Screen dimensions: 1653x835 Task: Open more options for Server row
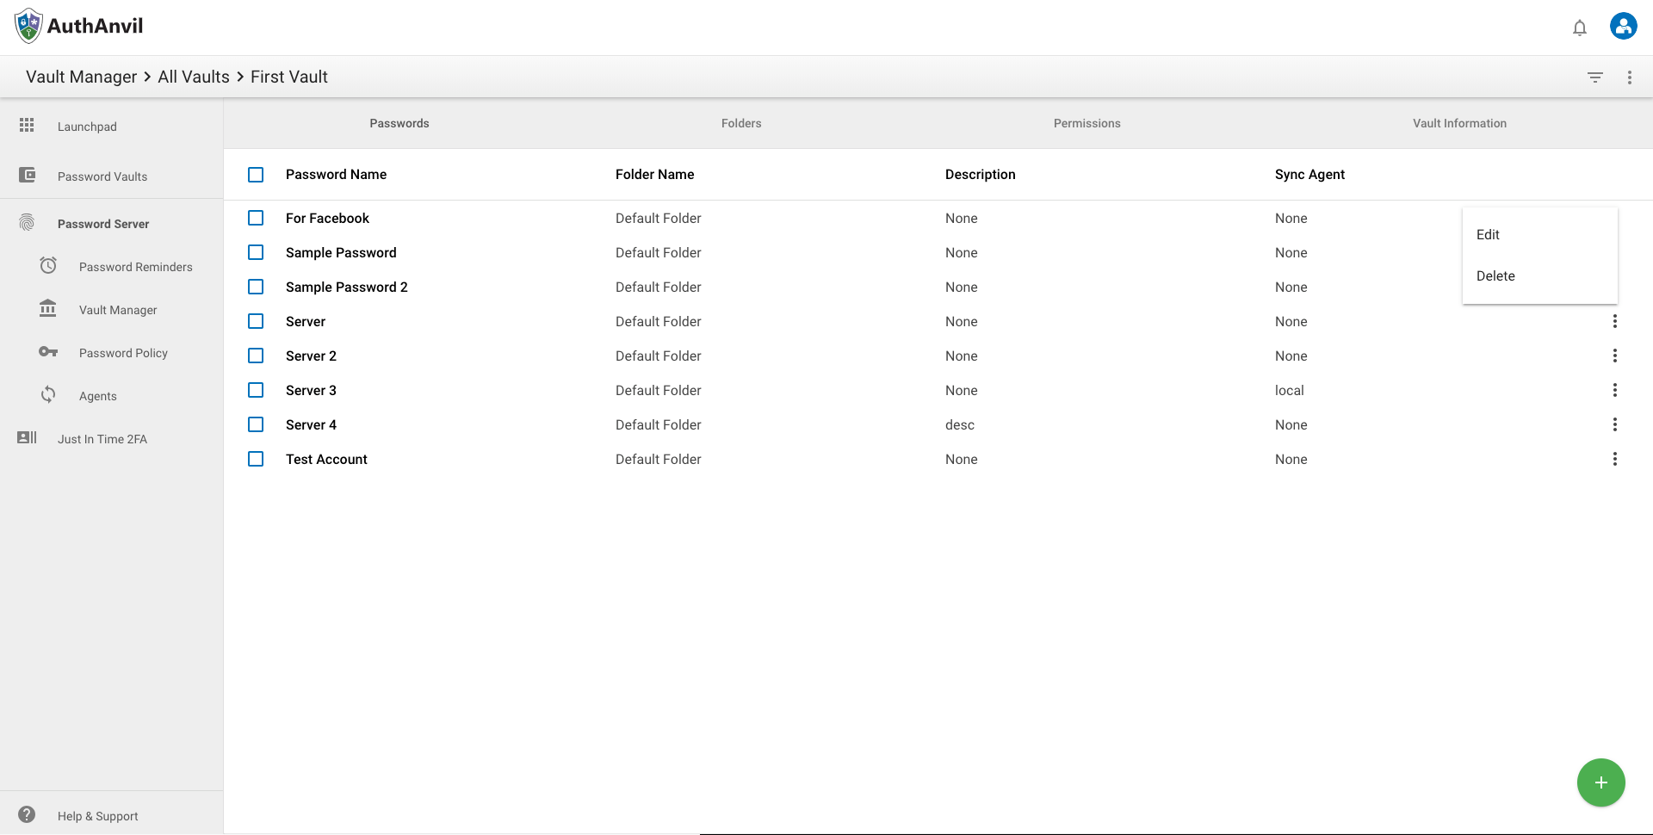point(1615,321)
